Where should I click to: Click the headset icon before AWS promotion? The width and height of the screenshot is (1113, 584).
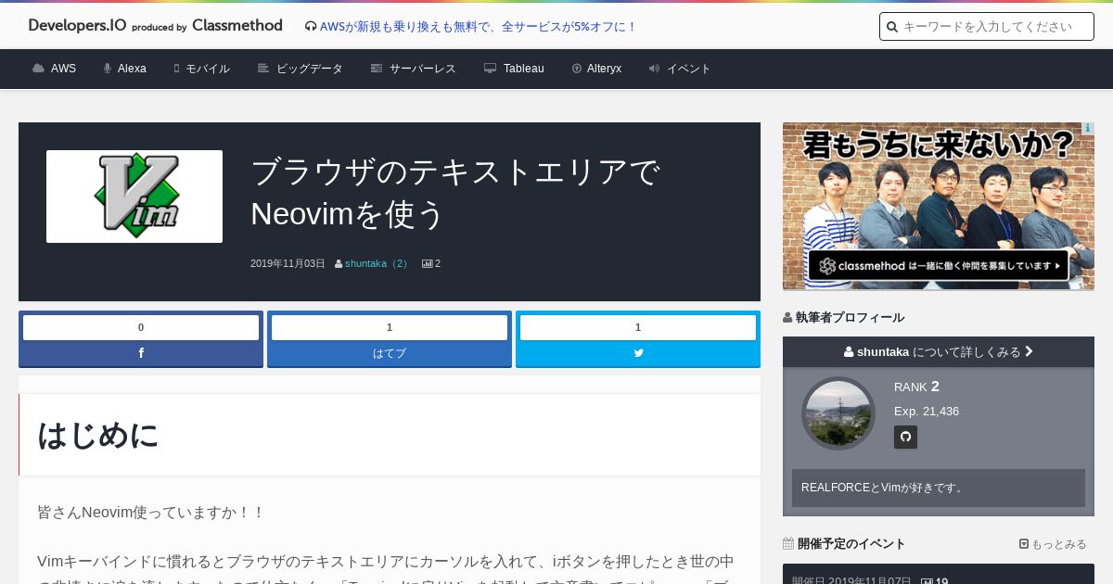pos(311,27)
